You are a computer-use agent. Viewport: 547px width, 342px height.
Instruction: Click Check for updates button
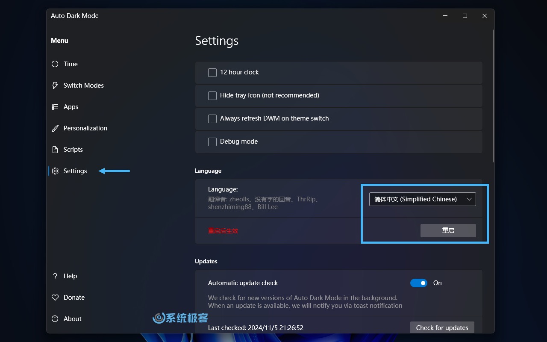coord(442,327)
